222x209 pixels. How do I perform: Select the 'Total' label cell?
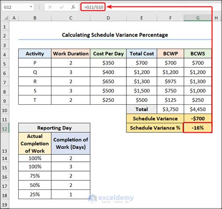(141, 109)
